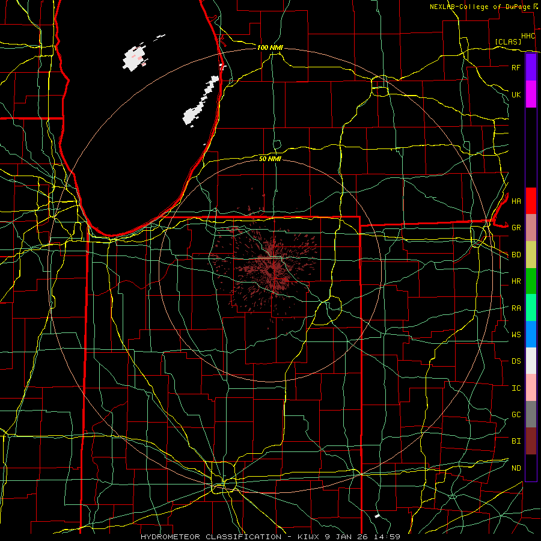Viewport: 541px width, 541px height.
Task: Click the BI brown legend swatch
Action: click(x=531, y=441)
